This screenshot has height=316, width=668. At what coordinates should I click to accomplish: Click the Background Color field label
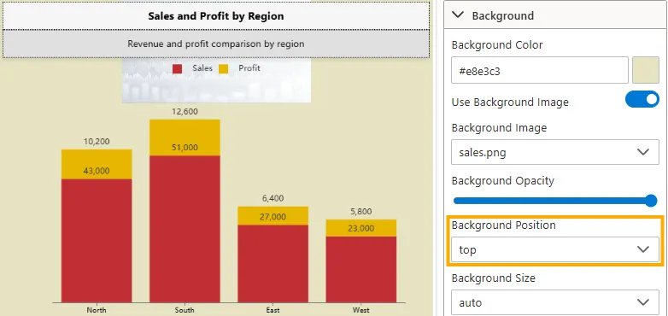pos(497,44)
